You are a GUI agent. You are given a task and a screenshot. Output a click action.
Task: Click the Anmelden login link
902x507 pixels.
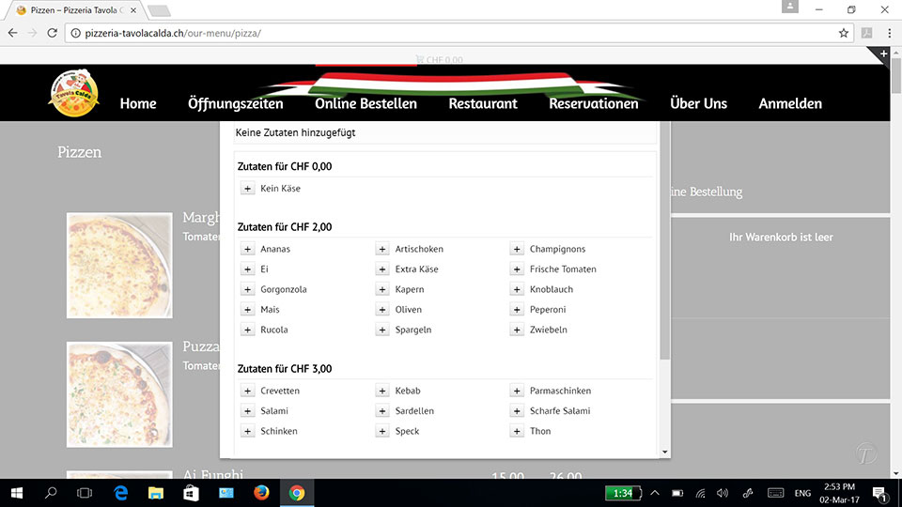[790, 103]
